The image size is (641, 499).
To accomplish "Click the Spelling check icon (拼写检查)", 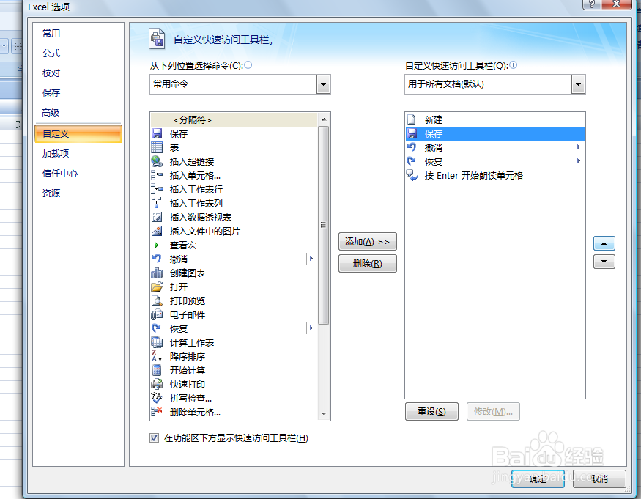I will [157, 398].
